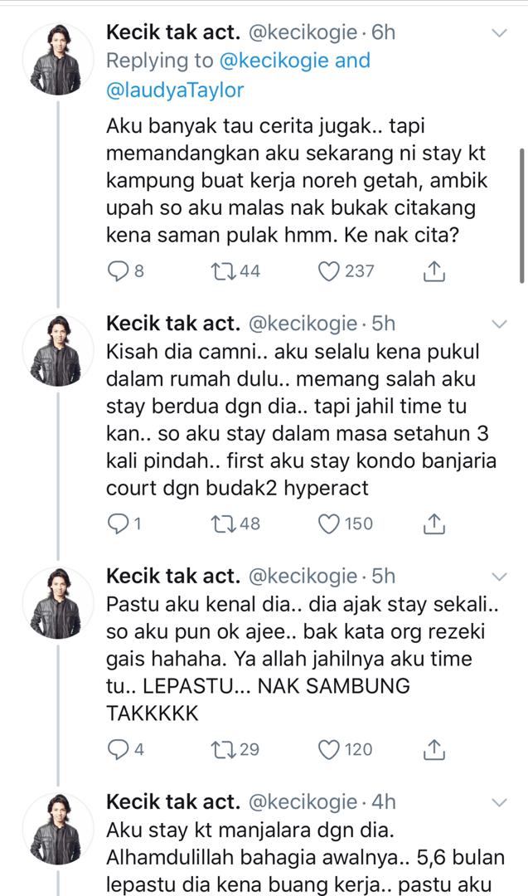
Task: Open dropdown arrow on the 4h tweet
Action: click(x=500, y=801)
